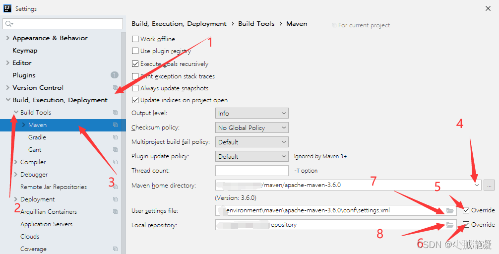Expand the Deployment node
This screenshot has height=254, width=499.
click(x=15, y=199)
